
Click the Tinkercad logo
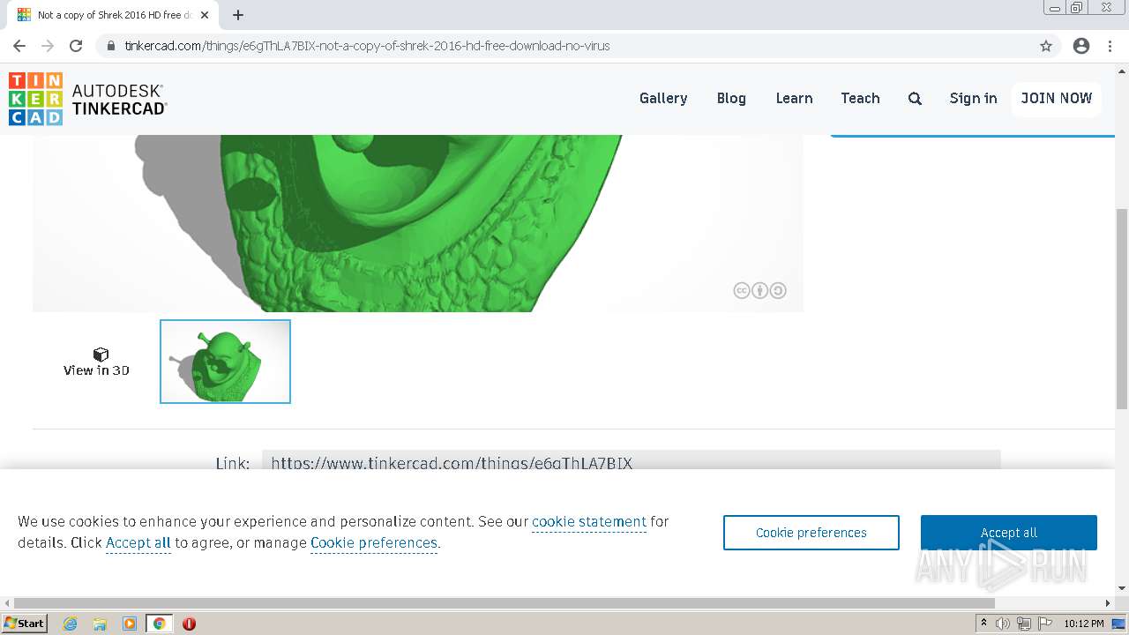(x=87, y=99)
